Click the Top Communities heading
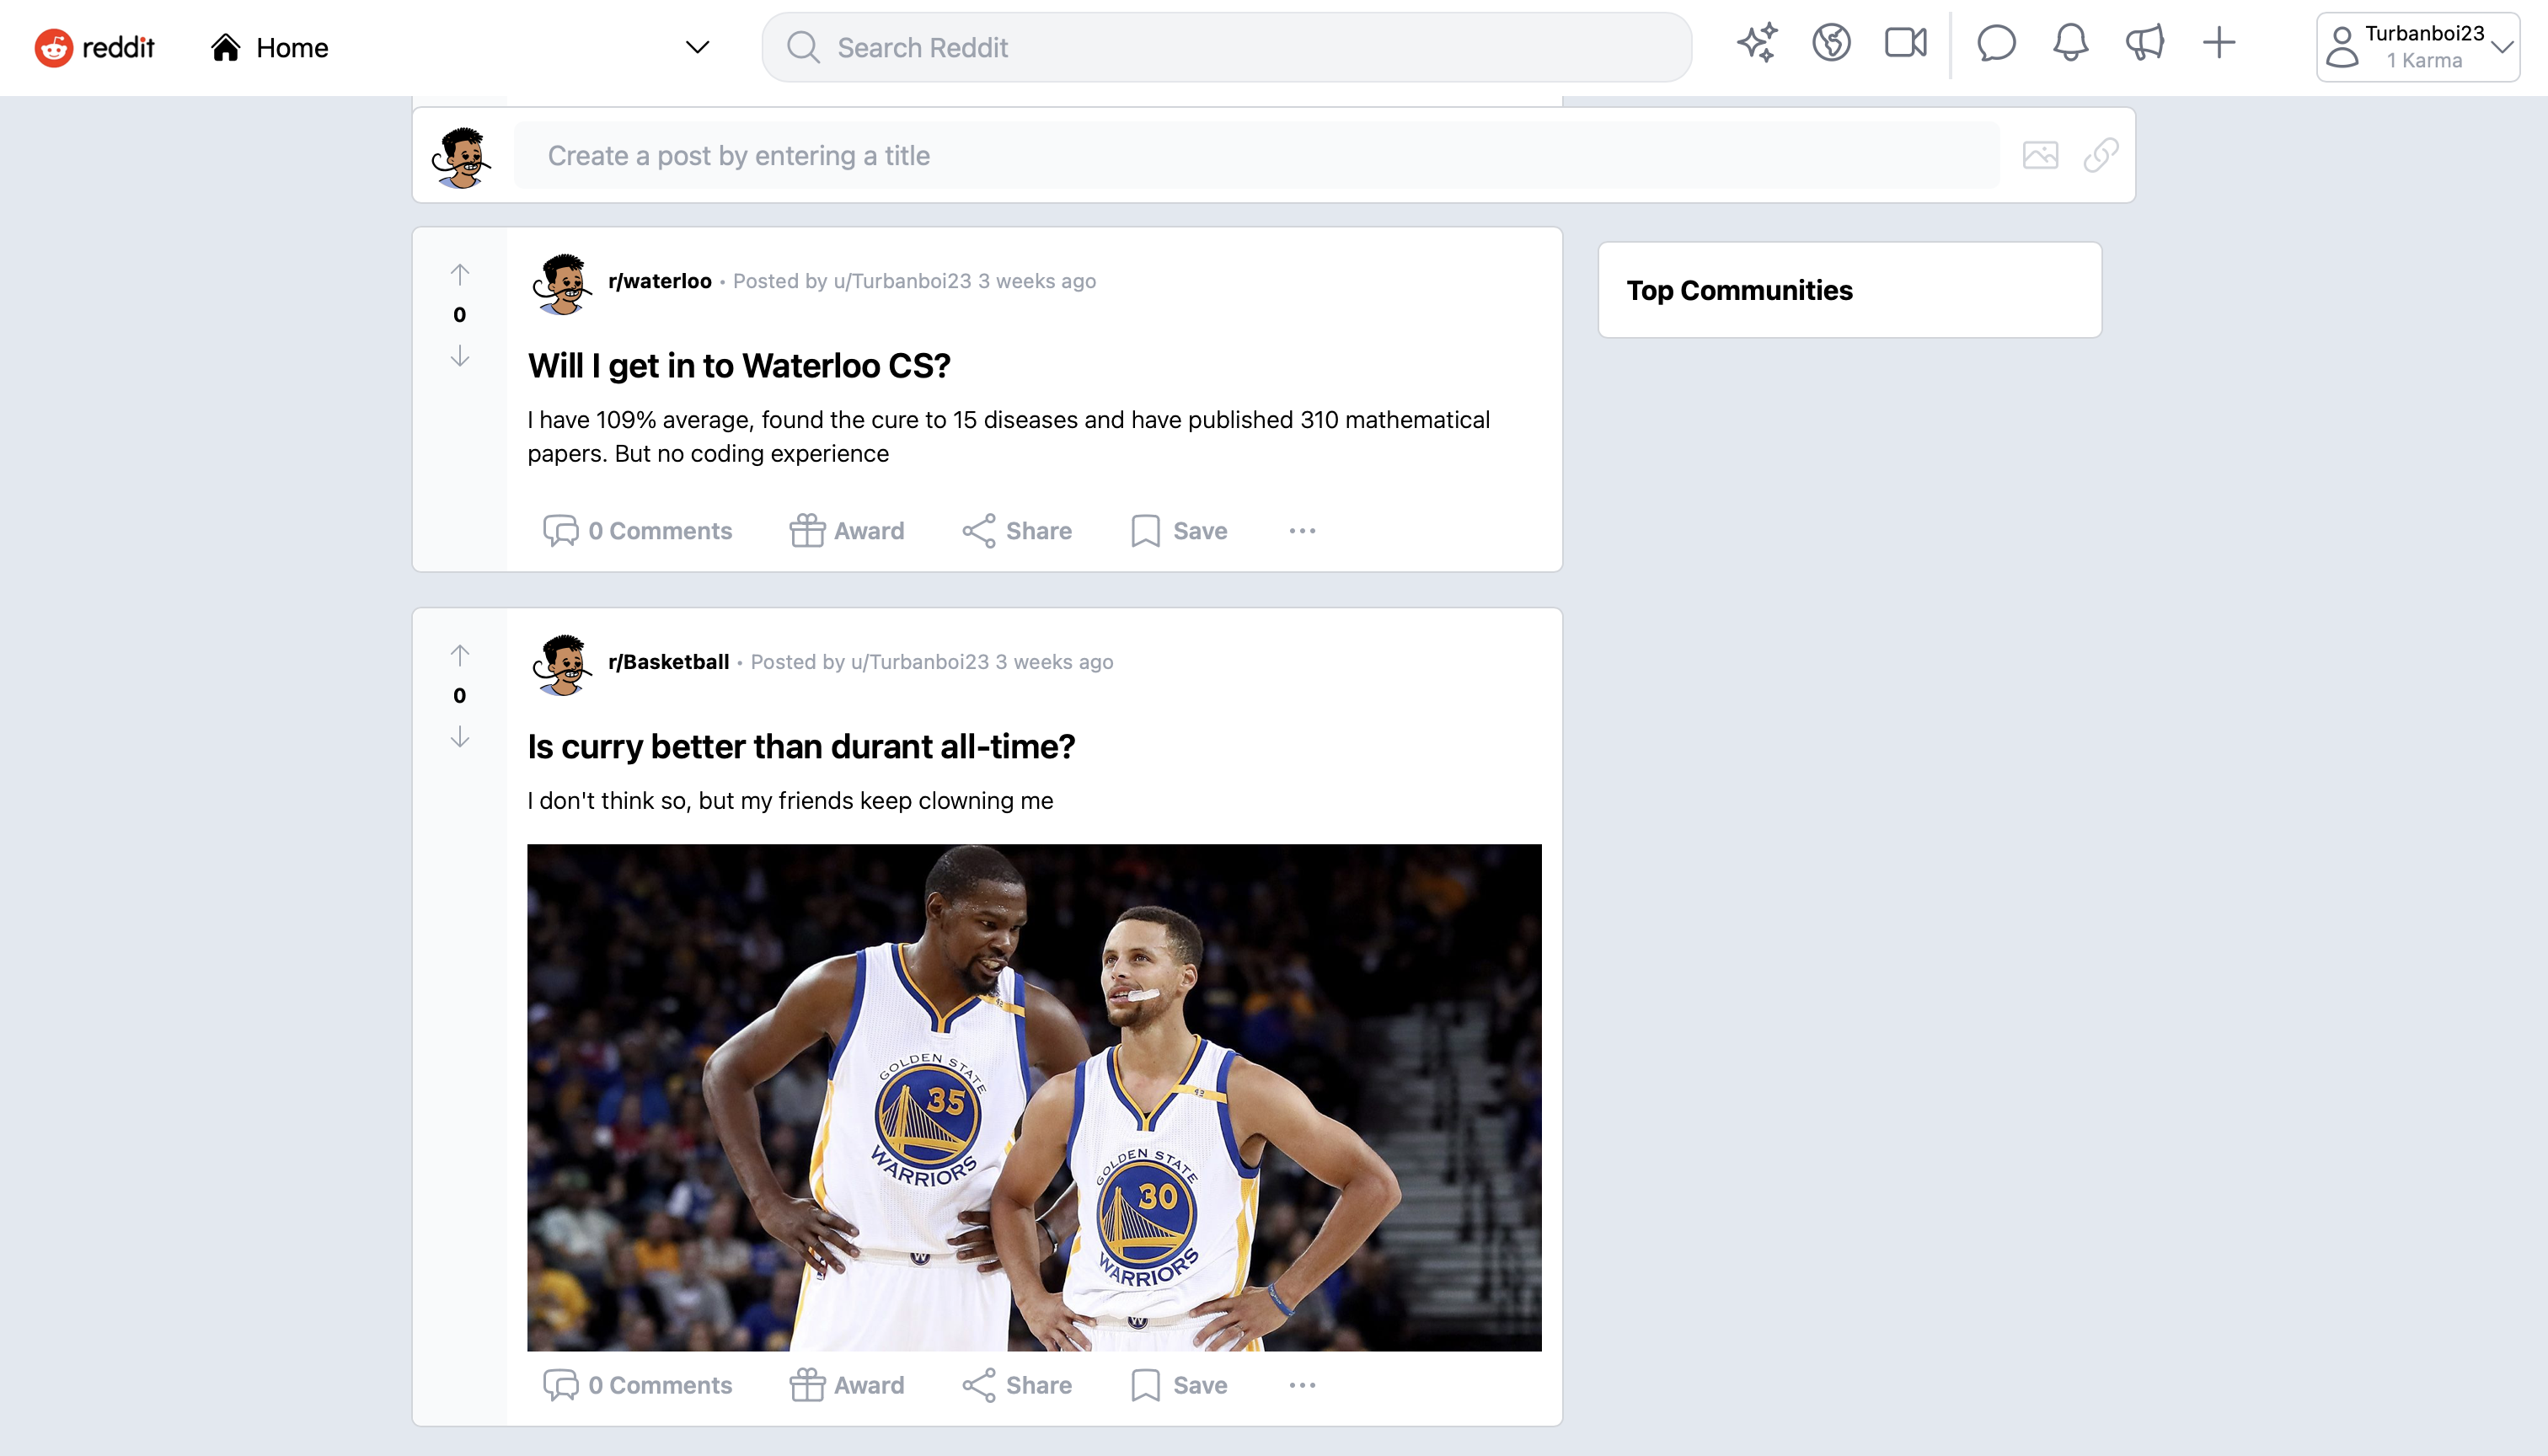Image resolution: width=2548 pixels, height=1456 pixels. point(1739,290)
